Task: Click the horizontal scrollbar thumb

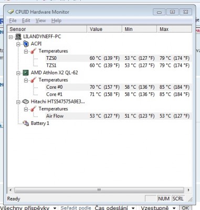Action: coord(99,190)
